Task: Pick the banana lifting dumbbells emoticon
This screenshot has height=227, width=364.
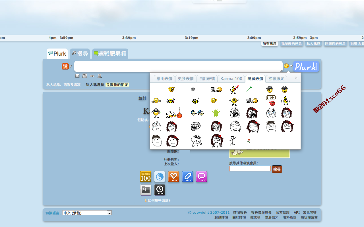Action: 285,100
